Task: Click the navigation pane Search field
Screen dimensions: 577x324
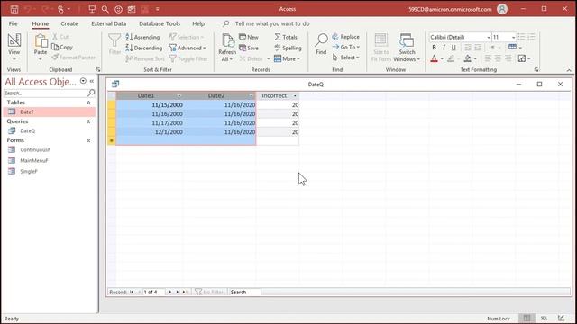Action: tap(45, 93)
